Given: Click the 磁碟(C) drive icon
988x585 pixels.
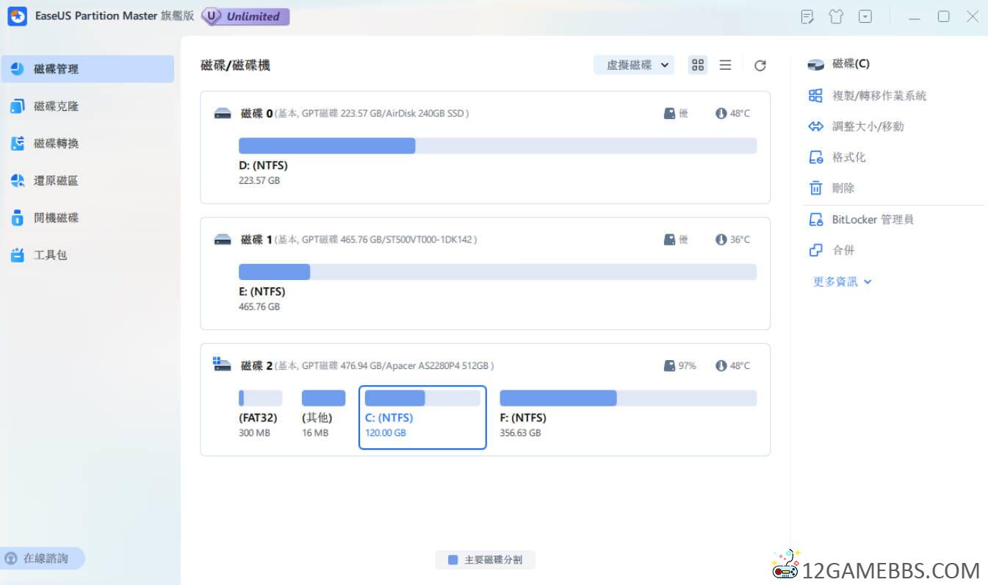Looking at the screenshot, I should point(815,65).
